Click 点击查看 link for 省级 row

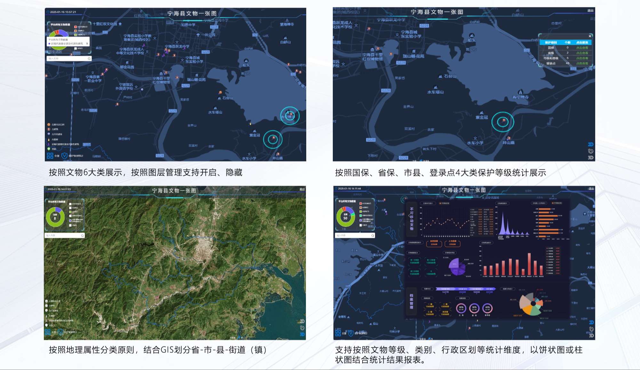(x=582, y=53)
